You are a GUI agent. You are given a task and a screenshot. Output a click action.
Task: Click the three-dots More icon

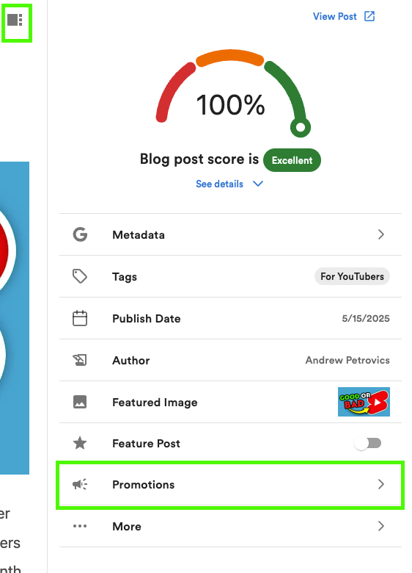point(80,526)
